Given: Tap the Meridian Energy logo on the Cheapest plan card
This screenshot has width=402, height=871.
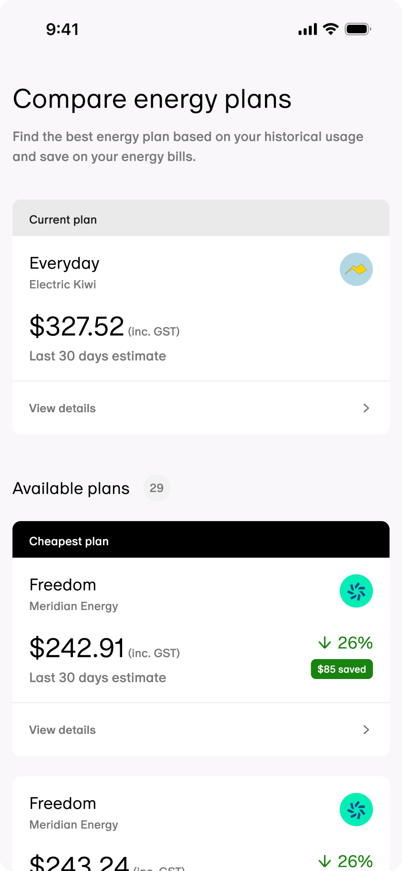Looking at the screenshot, I should coord(356,591).
